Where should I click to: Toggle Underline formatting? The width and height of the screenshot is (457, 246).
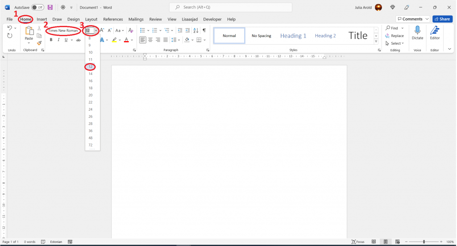[66, 40]
